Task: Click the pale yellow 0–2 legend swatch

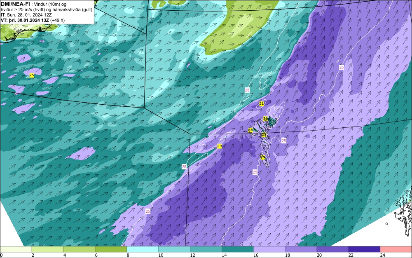Action: pos(16,249)
